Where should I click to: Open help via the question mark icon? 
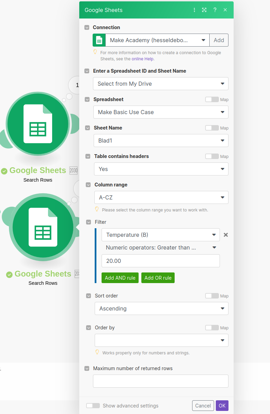click(215, 10)
